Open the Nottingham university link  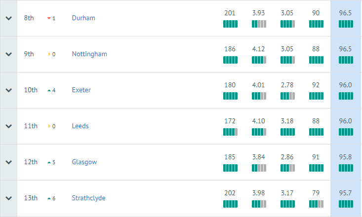(89, 54)
